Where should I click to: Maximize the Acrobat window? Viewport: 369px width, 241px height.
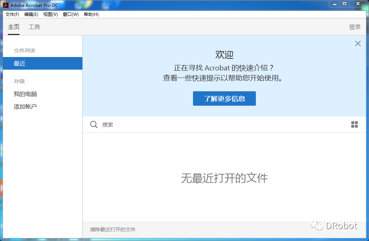[x=344, y=4]
